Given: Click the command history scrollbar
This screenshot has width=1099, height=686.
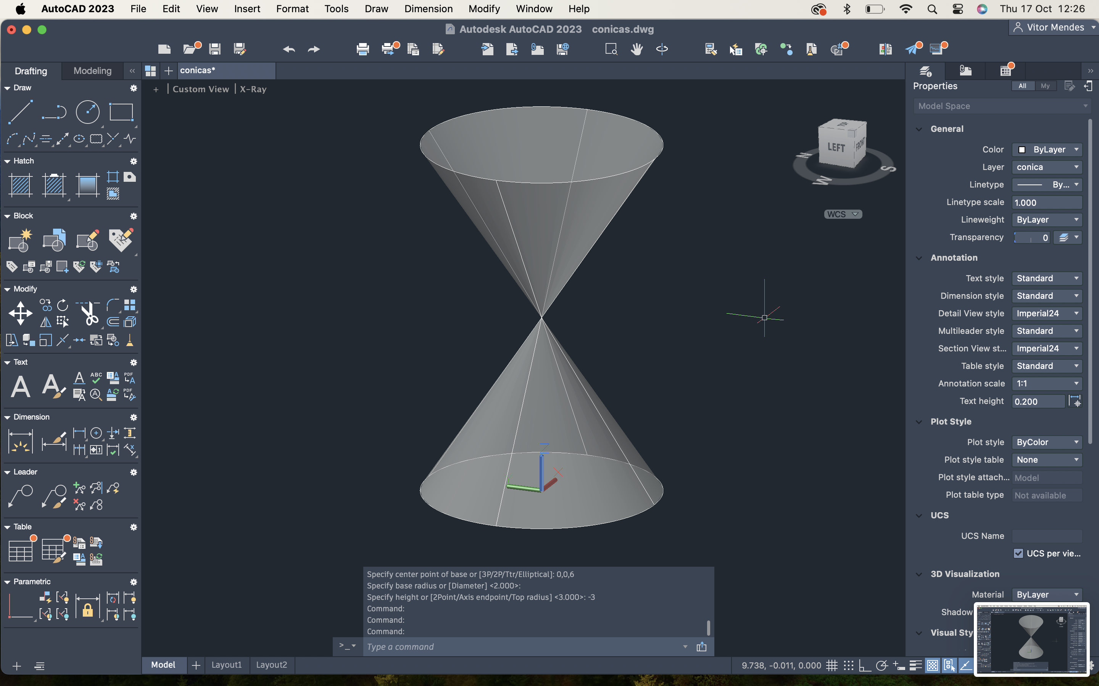Looking at the screenshot, I should tap(709, 627).
